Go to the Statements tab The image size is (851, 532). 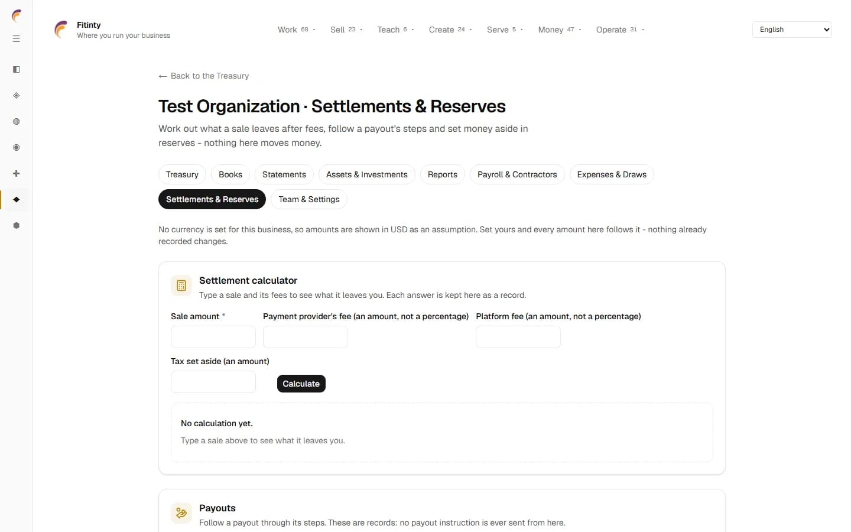[284, 174]
